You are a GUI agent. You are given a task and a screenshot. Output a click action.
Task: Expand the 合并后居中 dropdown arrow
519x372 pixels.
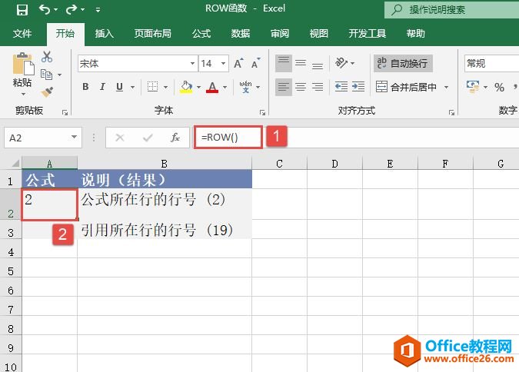coord(446,87)
